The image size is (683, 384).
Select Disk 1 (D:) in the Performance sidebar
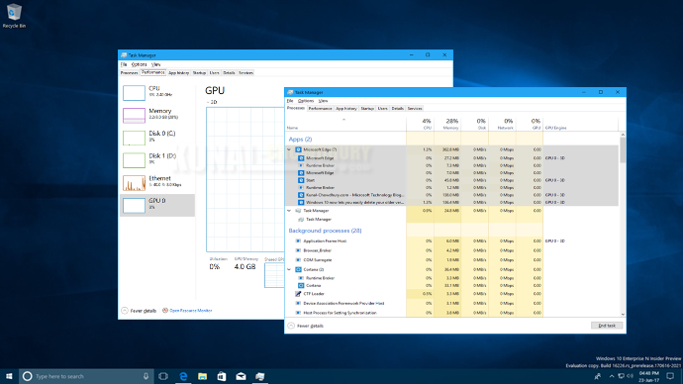tap(157, 160)
